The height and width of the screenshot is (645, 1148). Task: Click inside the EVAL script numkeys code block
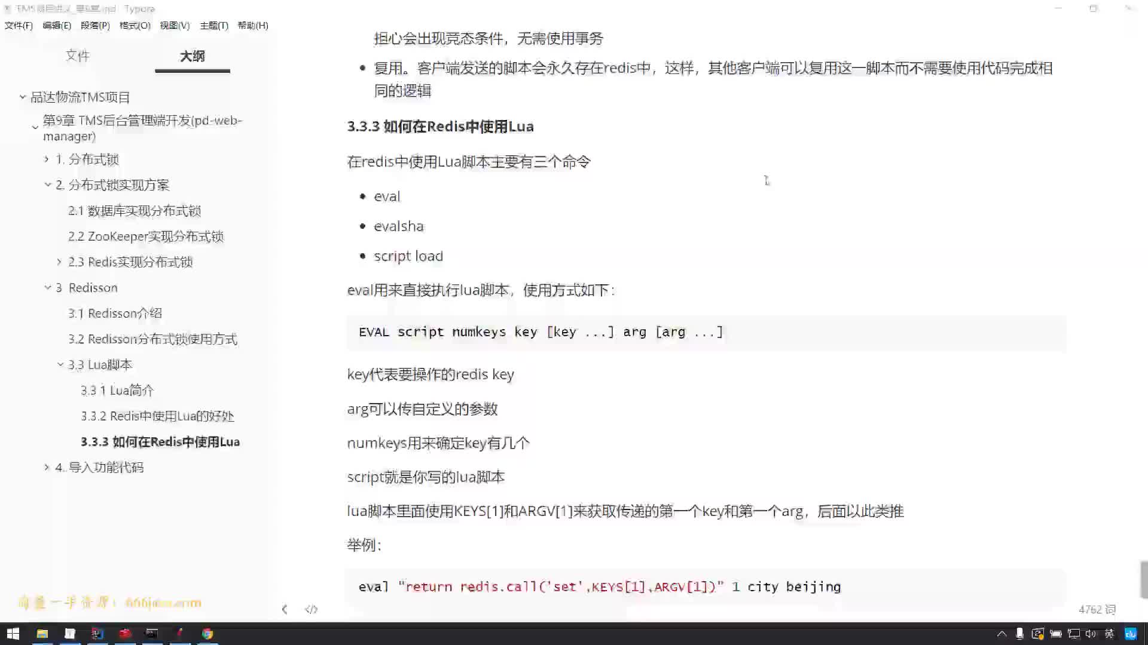(x=706, y=332)
